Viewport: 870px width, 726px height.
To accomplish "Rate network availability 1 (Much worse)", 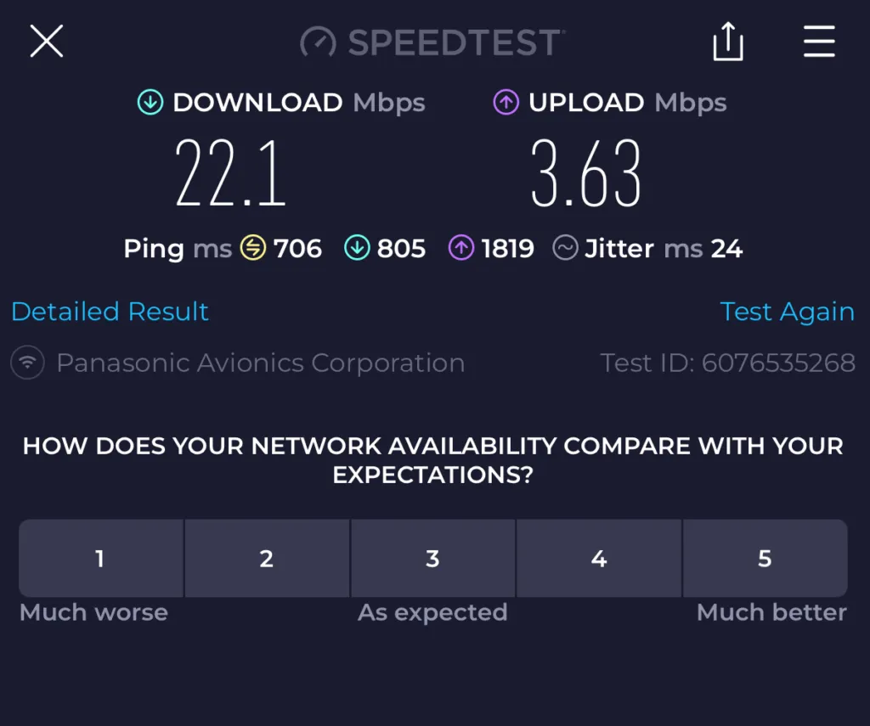I will 100,559.
